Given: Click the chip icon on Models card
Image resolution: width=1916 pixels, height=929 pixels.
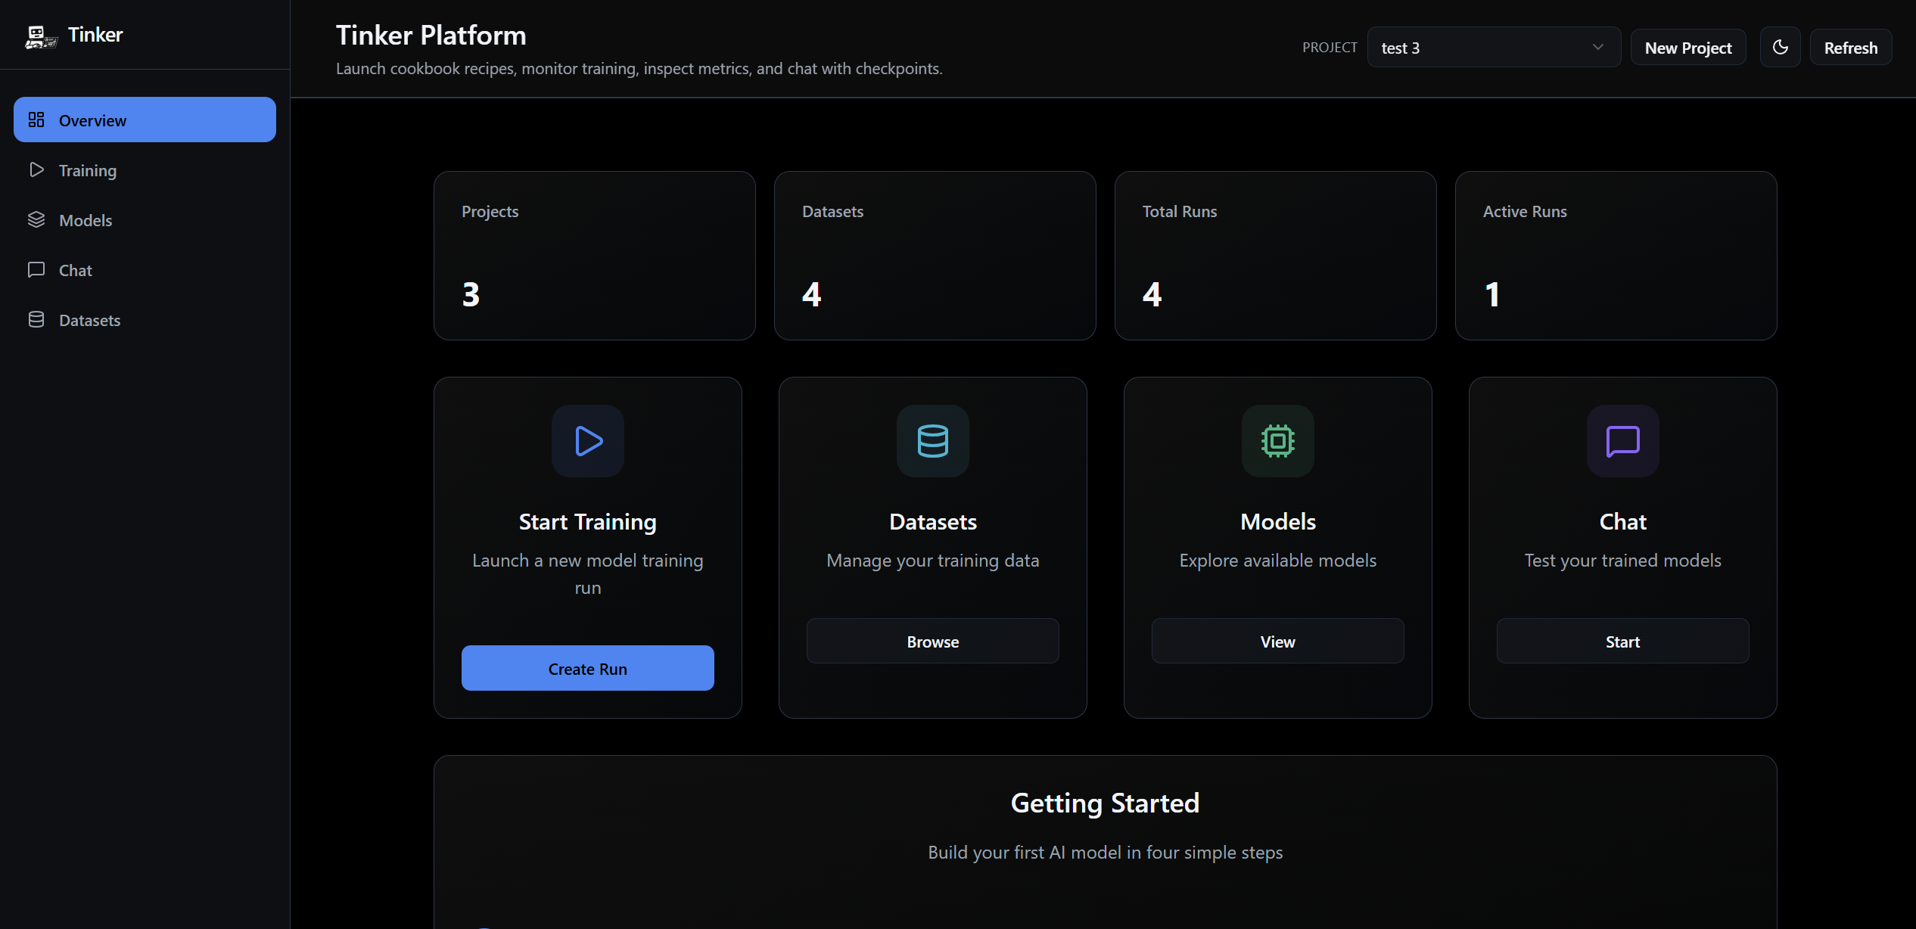Looking at the screenshot, I should tap(1277, 441).
